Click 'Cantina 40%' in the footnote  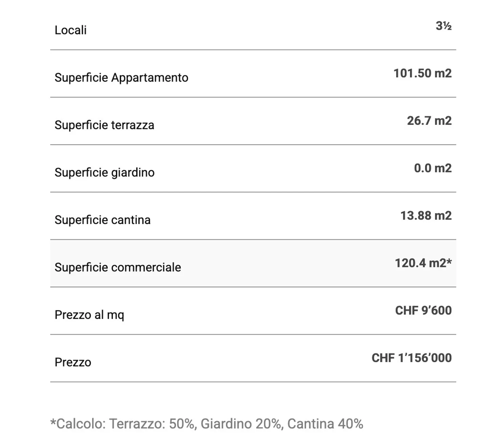[325, 424]
